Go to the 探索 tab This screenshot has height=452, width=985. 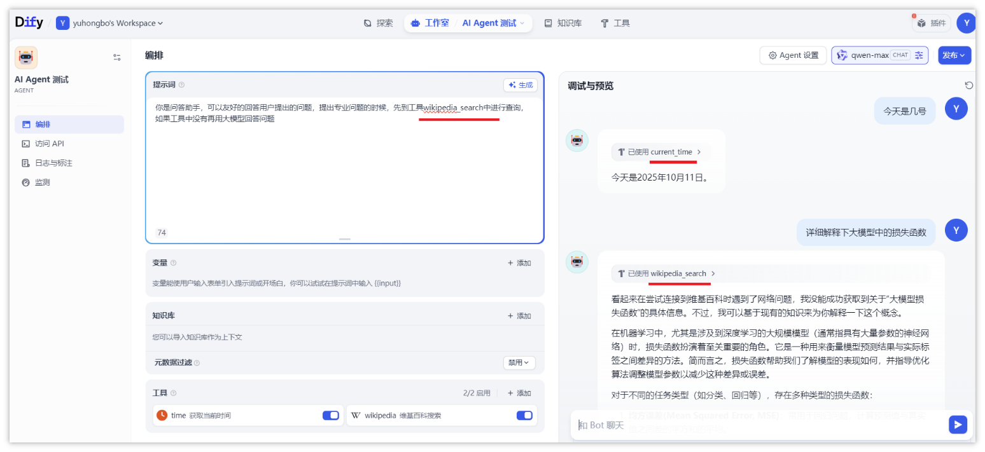click(378, 23)
